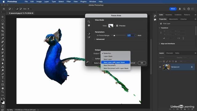Select the History Brush tool
The height and width of the screenshot is (111, 197).
click(x=2, y=52)
